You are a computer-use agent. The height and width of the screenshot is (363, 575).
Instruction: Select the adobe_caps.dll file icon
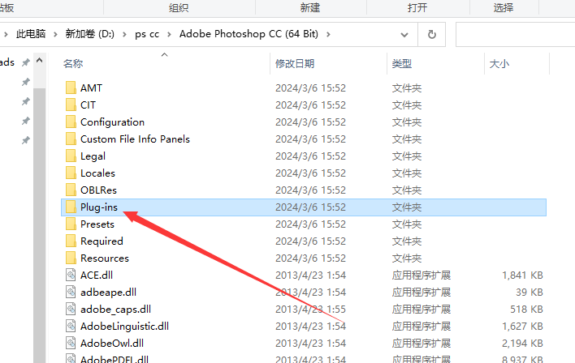coord(71,310)
